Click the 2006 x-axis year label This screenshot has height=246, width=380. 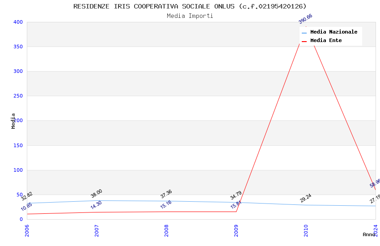[x=27, y=230]
